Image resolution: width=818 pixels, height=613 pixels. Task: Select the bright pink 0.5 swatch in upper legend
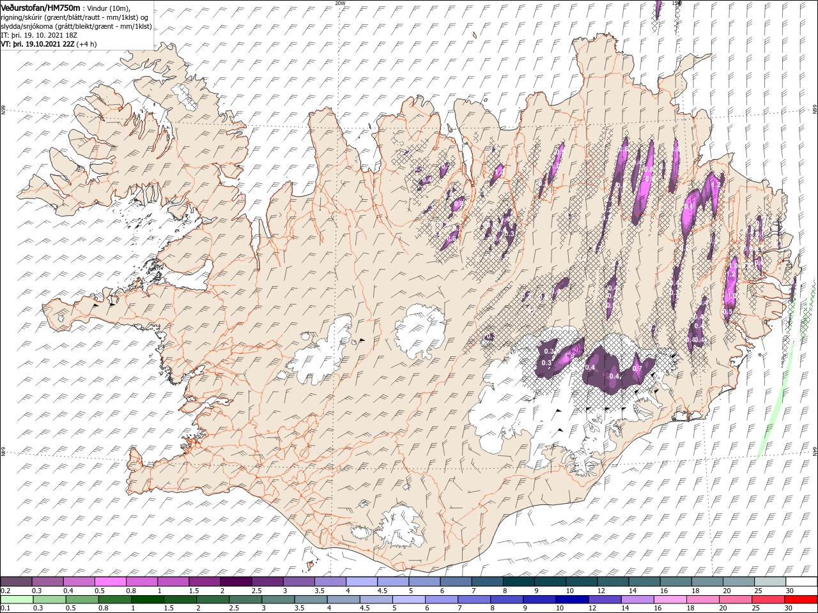pyautogui.click(x=111, y=582)
